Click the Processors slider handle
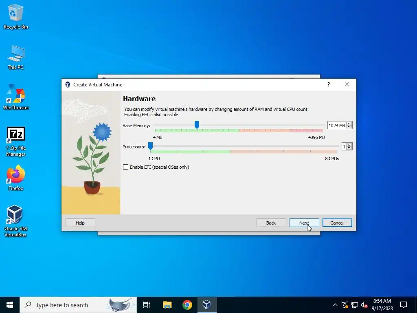Image resolution: width=417 pixels, height=313 pixels. (150, 146)
